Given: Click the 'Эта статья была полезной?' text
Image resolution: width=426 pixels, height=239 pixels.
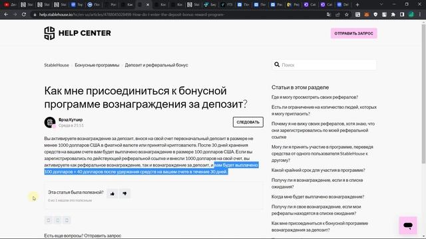Looking at the screenshot, I should (76, 192).
